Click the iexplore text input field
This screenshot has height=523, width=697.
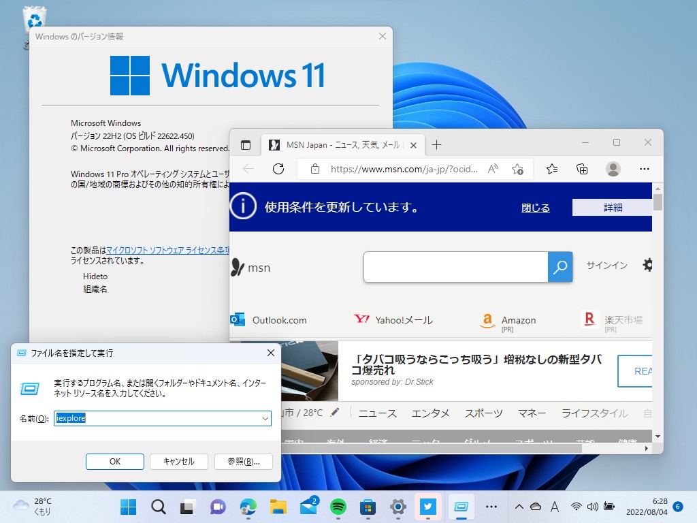pyautogui.click(x=150, y=418)
